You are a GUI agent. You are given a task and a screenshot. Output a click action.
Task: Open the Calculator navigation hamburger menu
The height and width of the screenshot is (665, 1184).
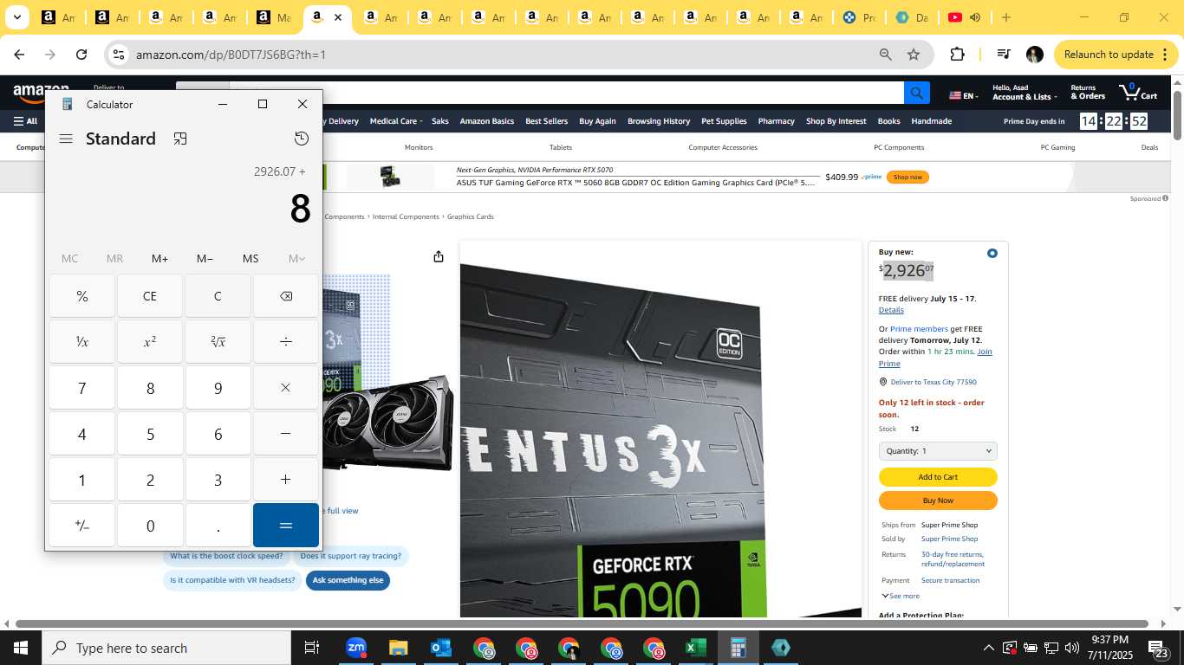pyautogui.click(x=66, y=139)
